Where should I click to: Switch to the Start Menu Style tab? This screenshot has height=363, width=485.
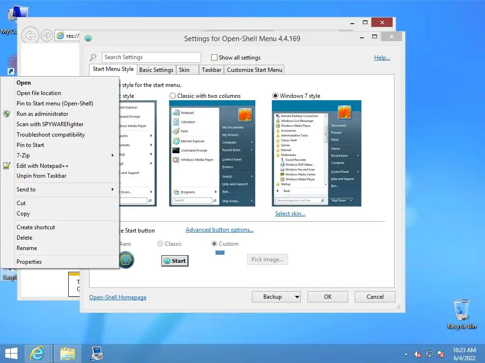(x=113, y=69)
